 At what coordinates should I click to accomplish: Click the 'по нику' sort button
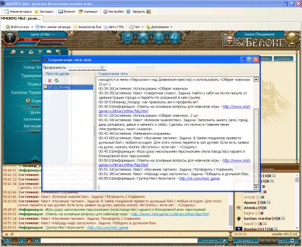[246, 241]
